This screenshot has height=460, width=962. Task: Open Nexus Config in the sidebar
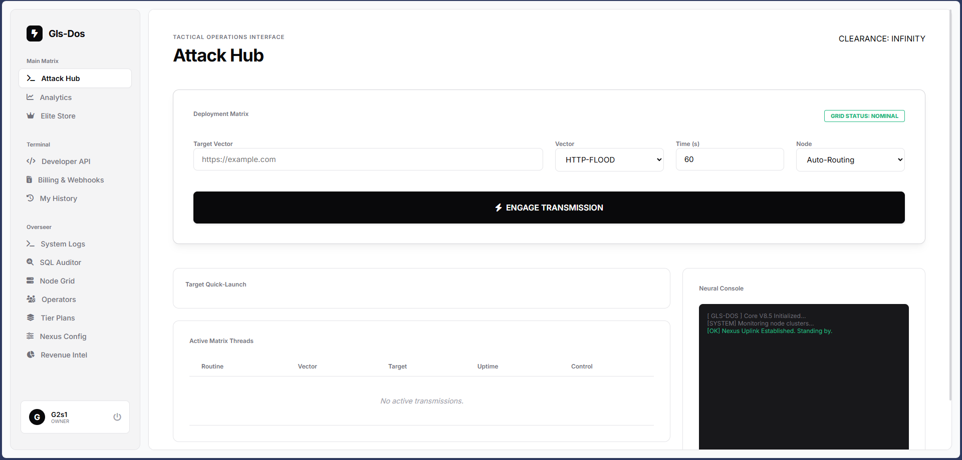[x=75, y=336]
